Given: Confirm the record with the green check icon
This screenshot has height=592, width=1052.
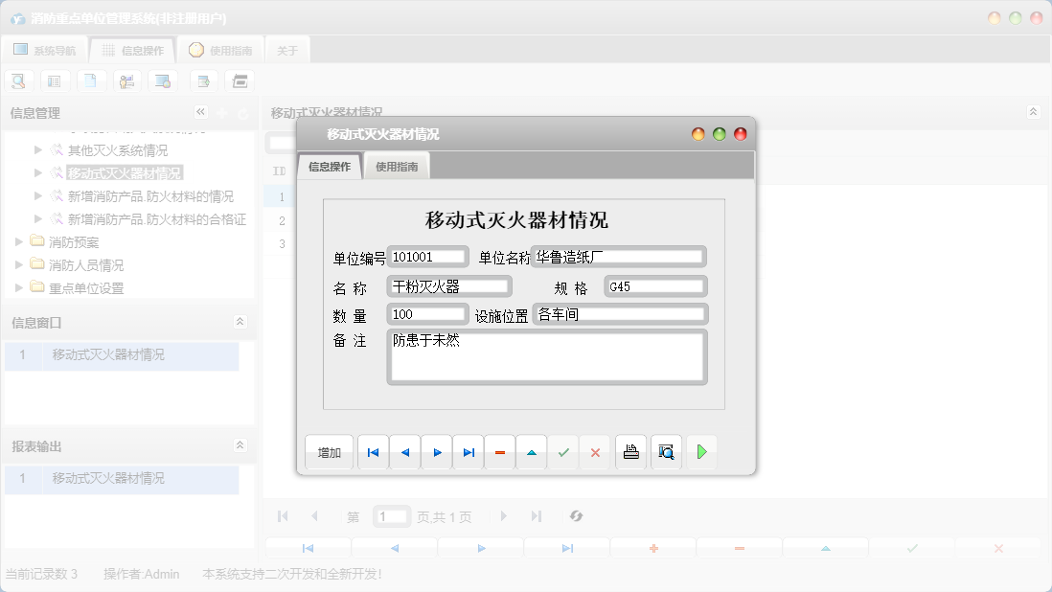Looking at the screenshot, I should tap(563, 451).
